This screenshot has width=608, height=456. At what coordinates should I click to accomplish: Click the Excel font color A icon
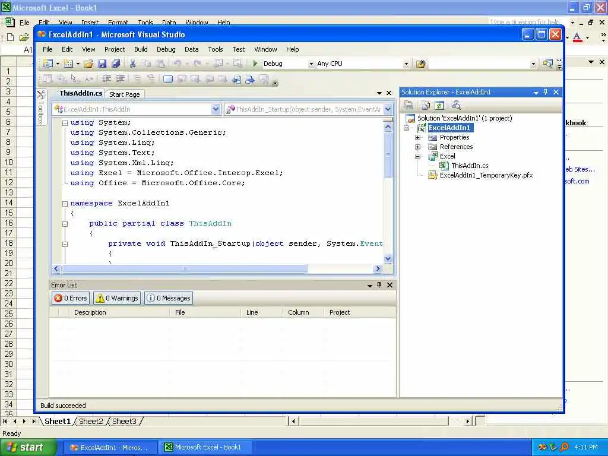[x=577, y=37]
